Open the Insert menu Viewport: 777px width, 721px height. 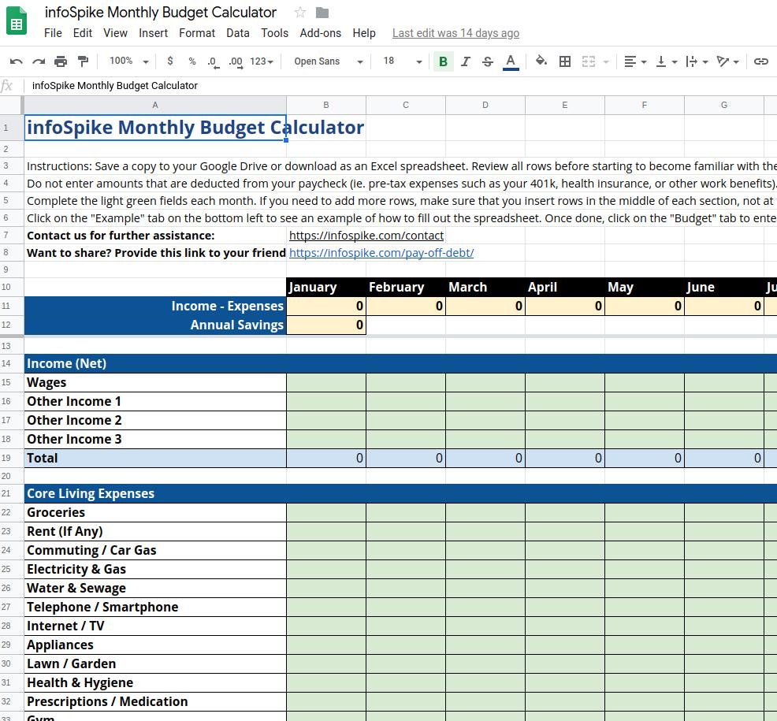tap(153, 33)
